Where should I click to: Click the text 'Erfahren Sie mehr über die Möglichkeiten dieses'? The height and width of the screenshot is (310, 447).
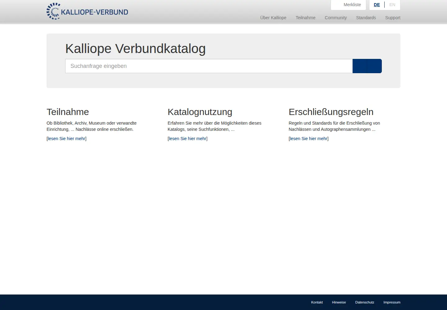(214, 123)
